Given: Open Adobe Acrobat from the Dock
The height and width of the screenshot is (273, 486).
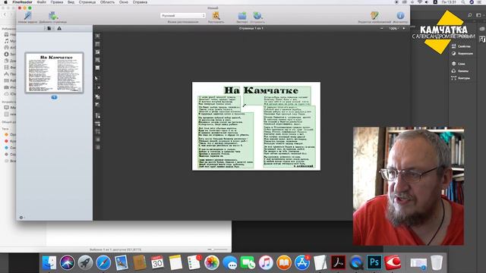Looking at the screenshot, I should [x=338, y=263].
